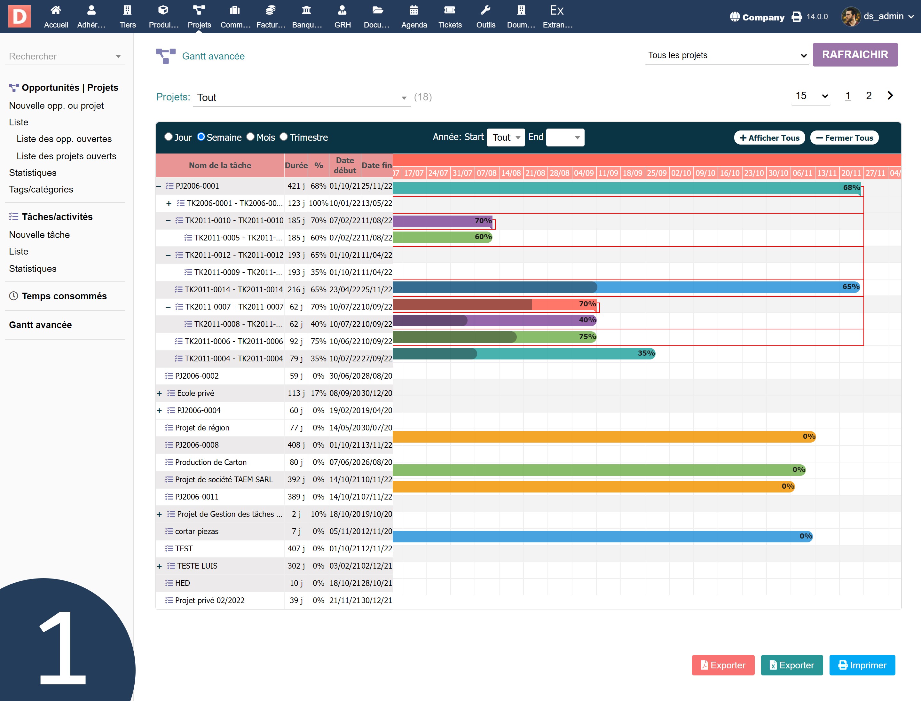Collapse the PJ2006-0001 project row
Image resolution: width=921 pixels, height=701 pixels.
click(x=159, y=186)
